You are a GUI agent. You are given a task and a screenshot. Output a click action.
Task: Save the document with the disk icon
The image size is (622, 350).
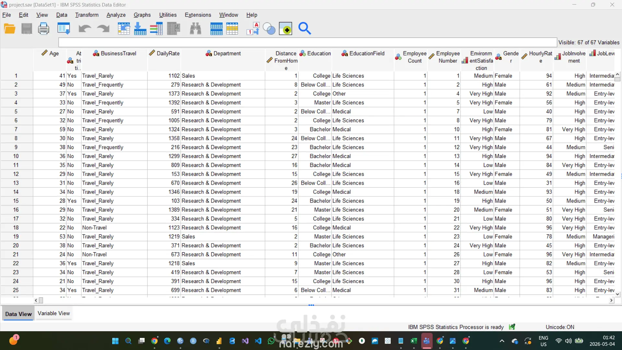coord(27,29)
